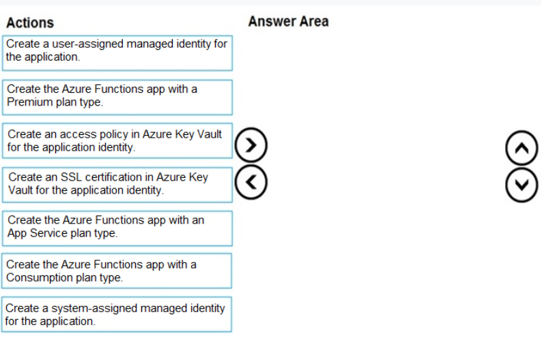Viewport: 542px width, 349px height.
Task: Select 'Create a user-assigned managed identity' action
Action: 117,53
